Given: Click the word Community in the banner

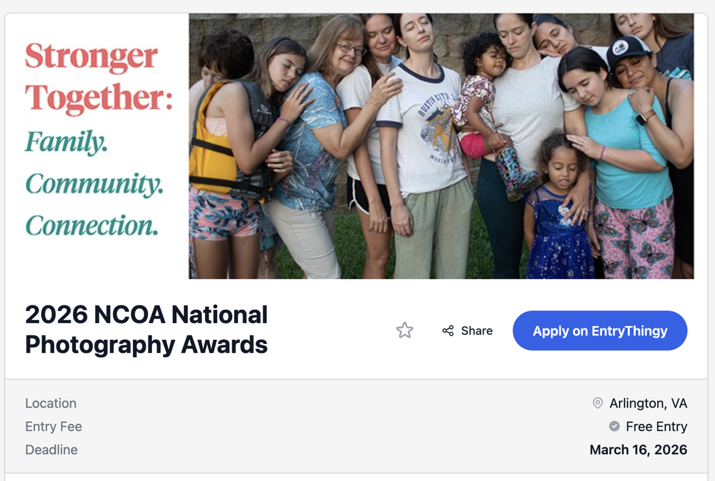Looking at the screenshot, I should [94, 184].
